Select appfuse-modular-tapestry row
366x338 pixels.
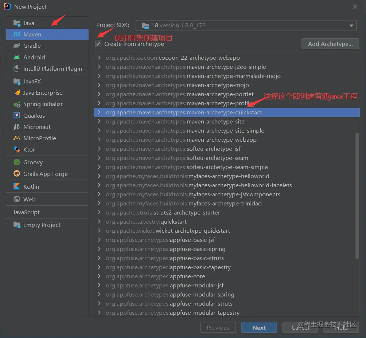(227, 313)
